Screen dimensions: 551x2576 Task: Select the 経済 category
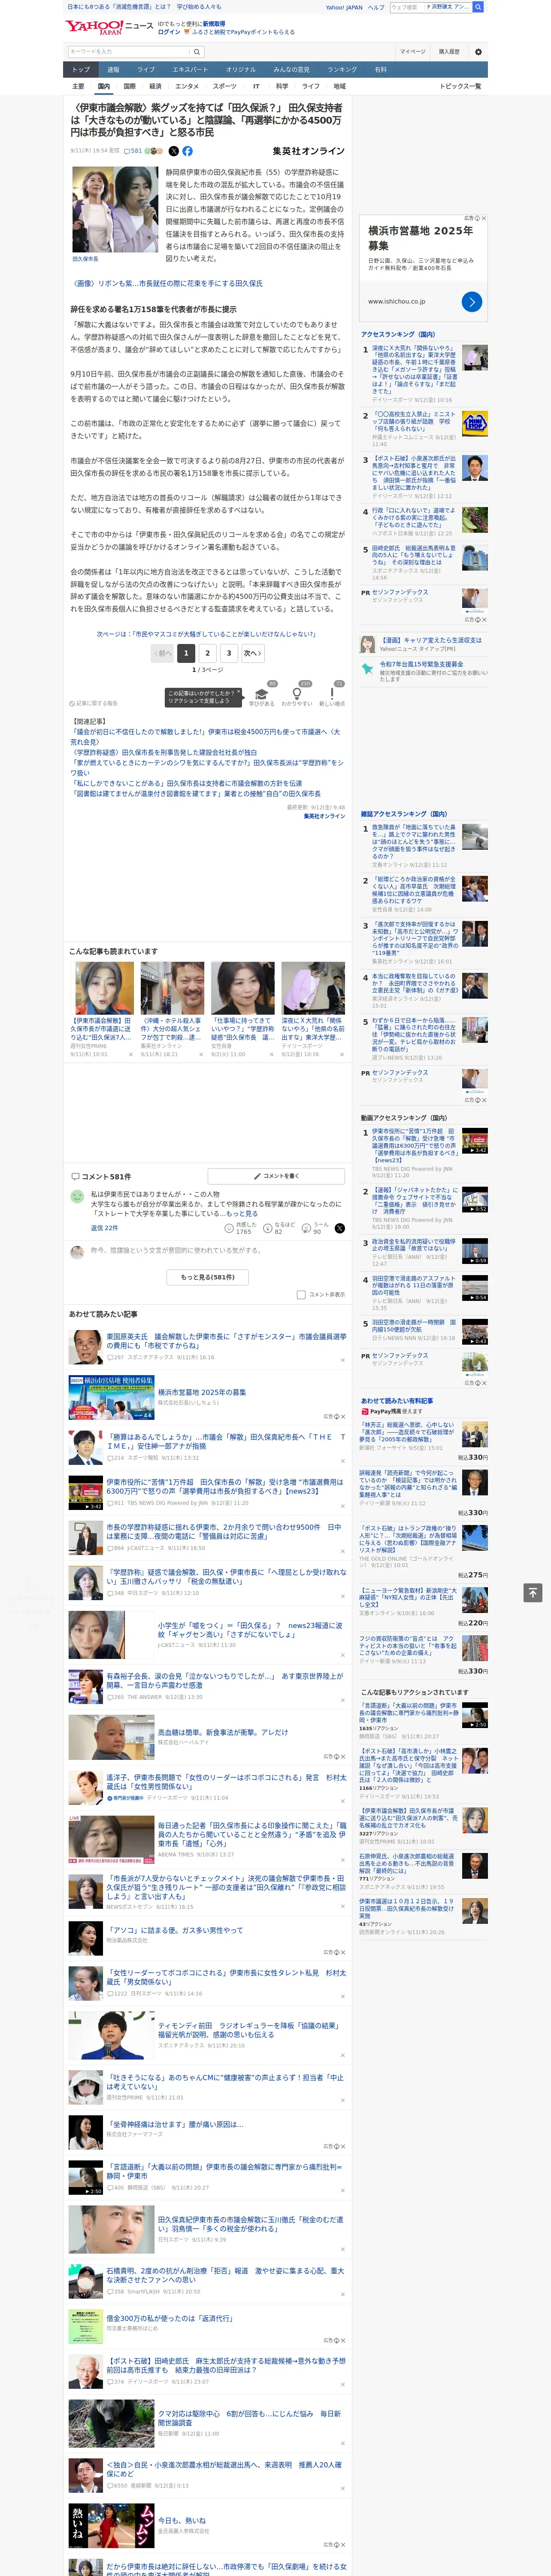[x=155, y=86]
